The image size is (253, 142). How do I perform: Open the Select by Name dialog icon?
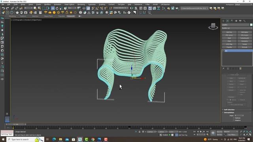point(39,8)
